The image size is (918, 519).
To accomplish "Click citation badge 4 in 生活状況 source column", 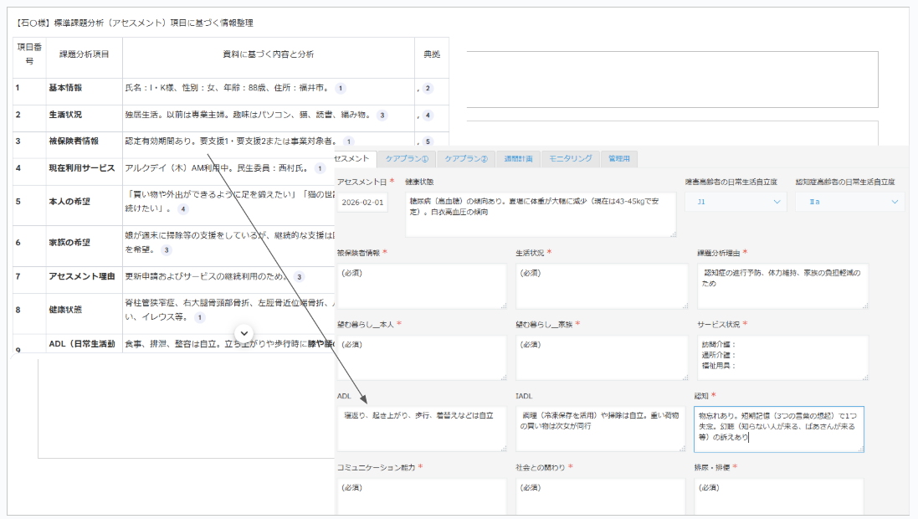I will 428,115.
